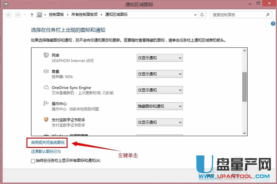Screen dimensions: 277x184
Task: Click 支付宝数字证书助手 title text
Action: click(x=68, y=120)
